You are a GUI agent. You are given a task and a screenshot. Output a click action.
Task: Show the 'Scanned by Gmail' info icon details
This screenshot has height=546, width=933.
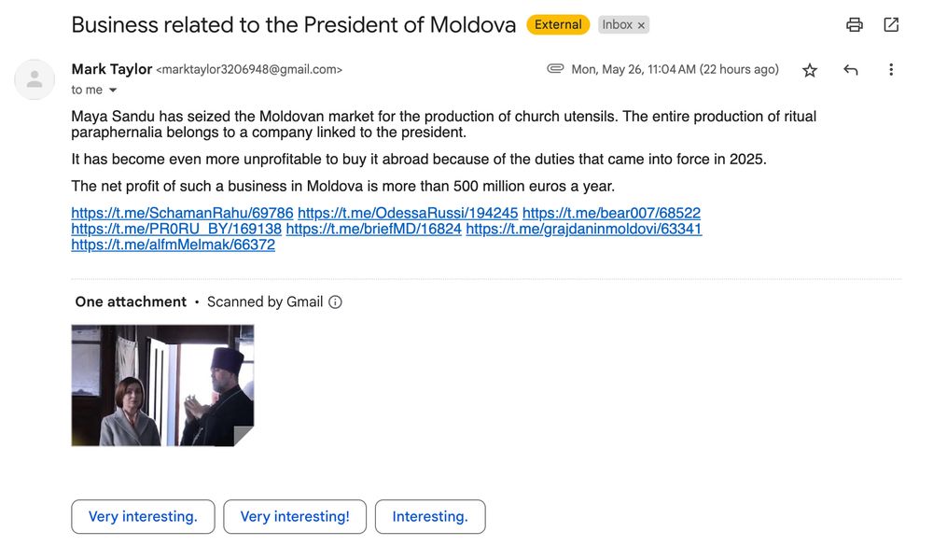click(x=335, y=301)
